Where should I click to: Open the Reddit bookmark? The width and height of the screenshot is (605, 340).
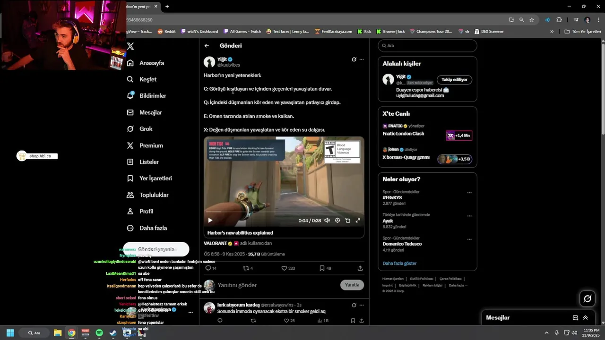(x=166, y=32)
